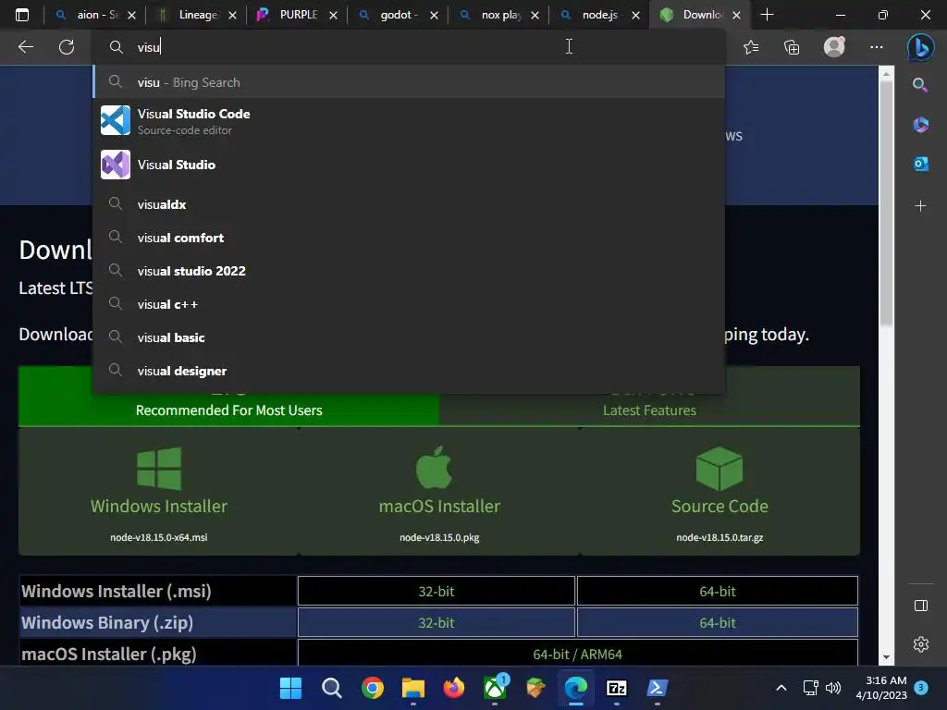Click 32-bit Windows Installer (.msi) link

point(437,591)
